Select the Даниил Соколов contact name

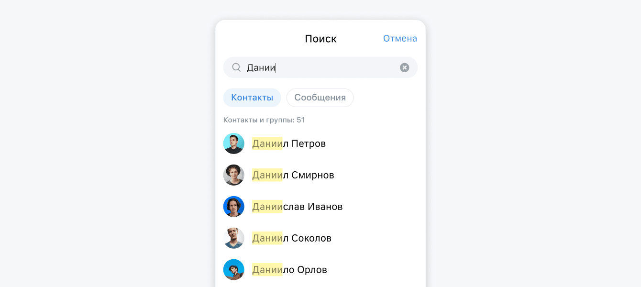292,238
